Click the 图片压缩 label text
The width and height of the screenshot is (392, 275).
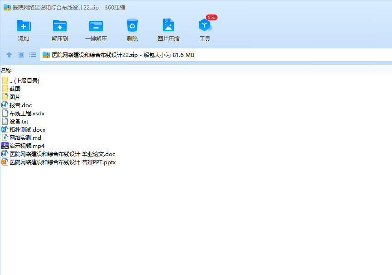click(169, 39)
